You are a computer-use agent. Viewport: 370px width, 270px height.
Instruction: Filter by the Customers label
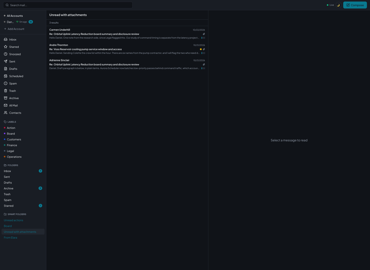(23, 139)
